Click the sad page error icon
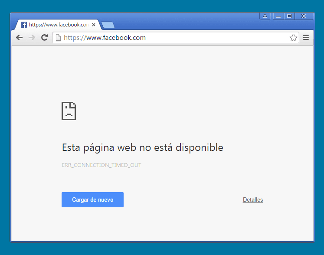 point(69,111)
